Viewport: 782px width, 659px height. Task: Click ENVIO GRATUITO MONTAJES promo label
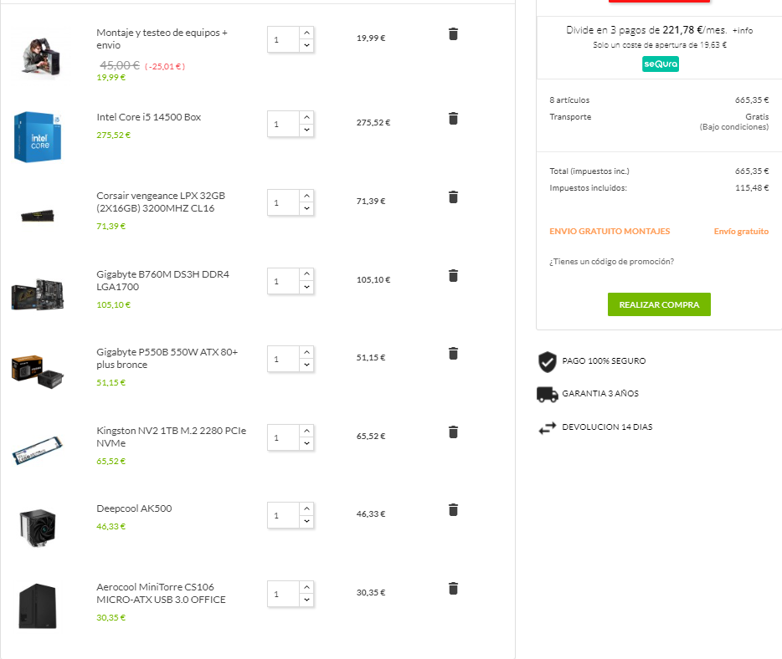pyautogui.click(x=610, y=231)
